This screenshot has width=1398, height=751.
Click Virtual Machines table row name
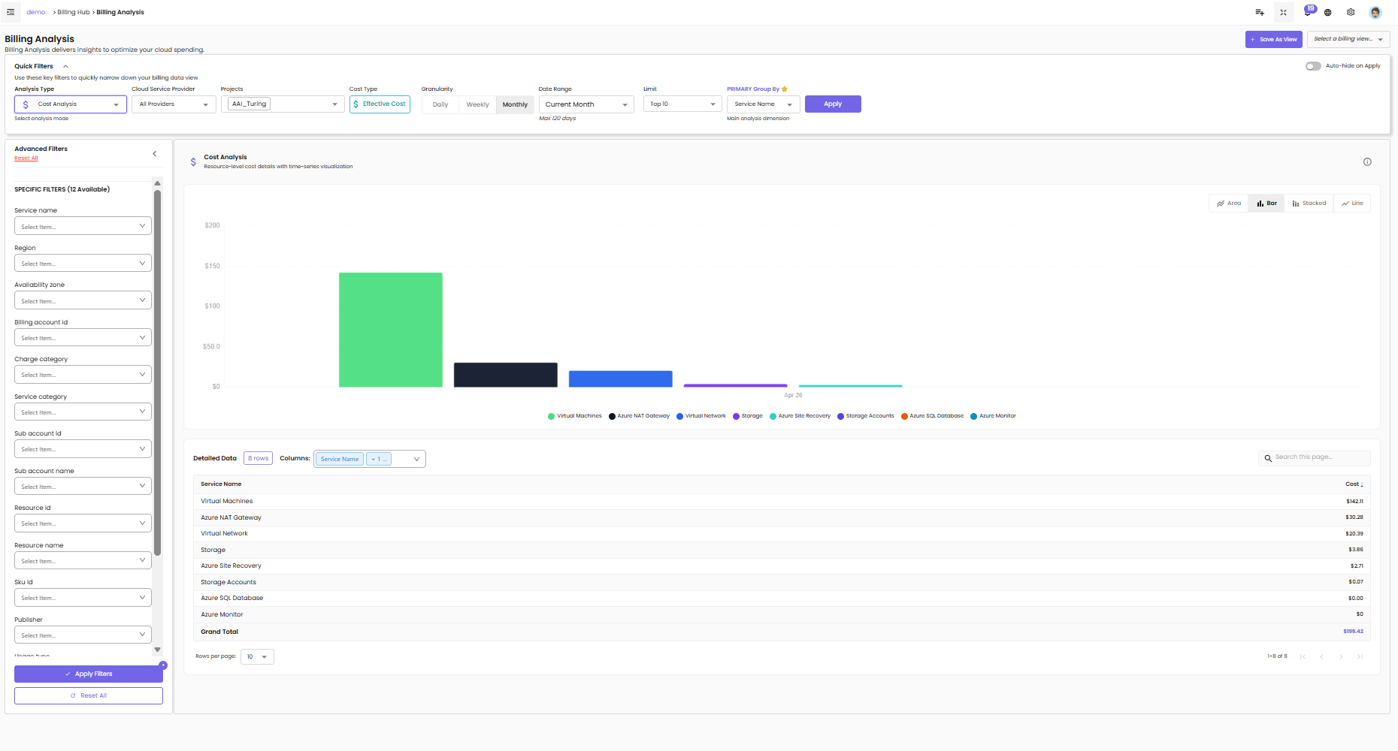tap(227, 501)
